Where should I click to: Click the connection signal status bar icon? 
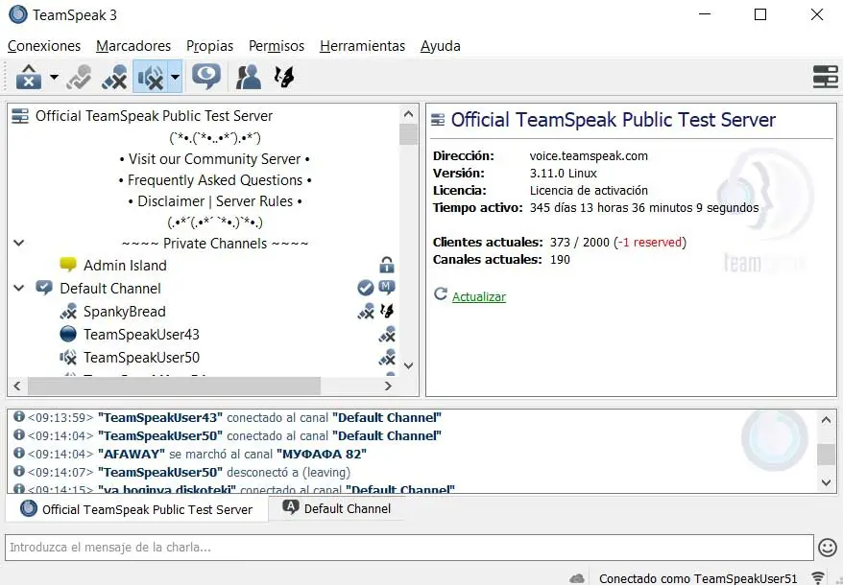coord(818,578)
